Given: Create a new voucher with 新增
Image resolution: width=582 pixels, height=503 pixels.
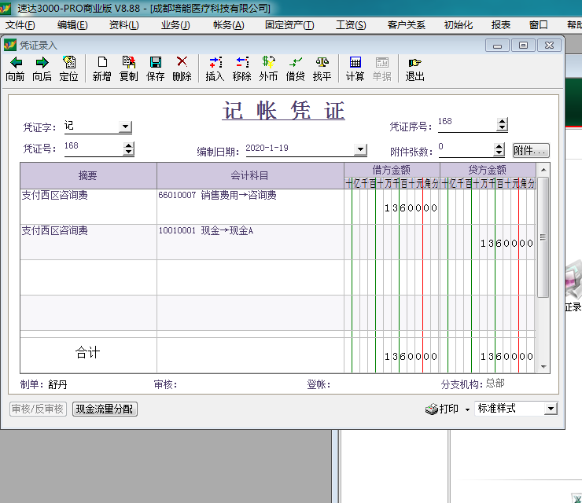Looking at the screenshot, I should [x=101, y=63].
